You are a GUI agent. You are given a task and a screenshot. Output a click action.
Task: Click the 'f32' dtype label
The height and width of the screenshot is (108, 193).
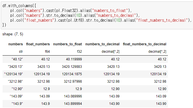(79, 52)
